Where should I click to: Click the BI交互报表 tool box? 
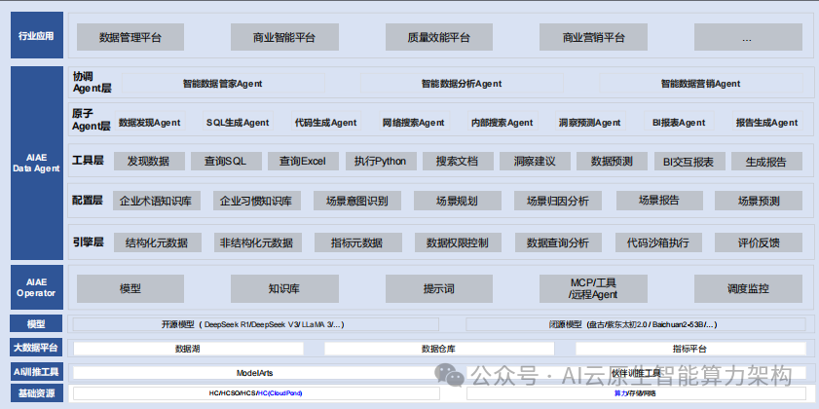click(x=689, y=161)
